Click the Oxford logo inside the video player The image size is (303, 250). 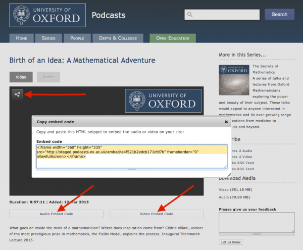click(163, 101)
